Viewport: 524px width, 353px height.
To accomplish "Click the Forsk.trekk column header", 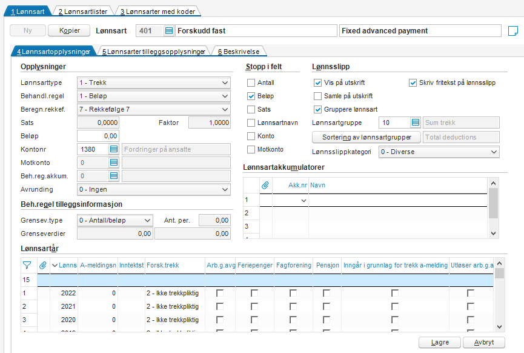I will point(175,265).
